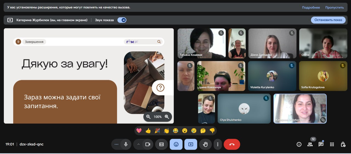Viewport: 351px width, 154px height.
Task: Mute the microphone
Action: pos(126,144)
